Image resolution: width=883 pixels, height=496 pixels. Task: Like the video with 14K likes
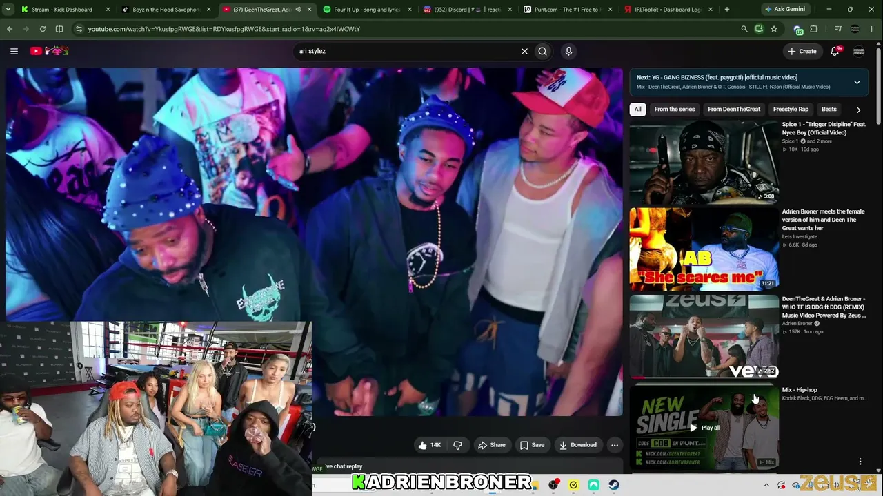click(430, 445)
